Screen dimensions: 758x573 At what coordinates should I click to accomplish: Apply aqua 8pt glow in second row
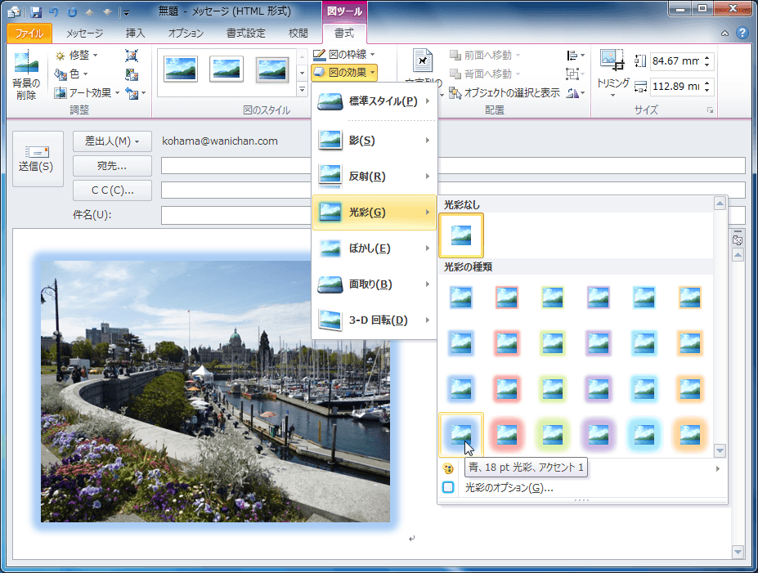(644, 343)
